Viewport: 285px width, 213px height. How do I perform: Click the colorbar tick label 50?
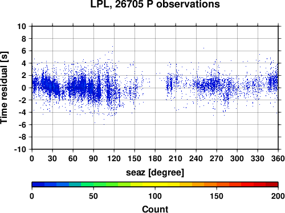(x=93, y=196)
